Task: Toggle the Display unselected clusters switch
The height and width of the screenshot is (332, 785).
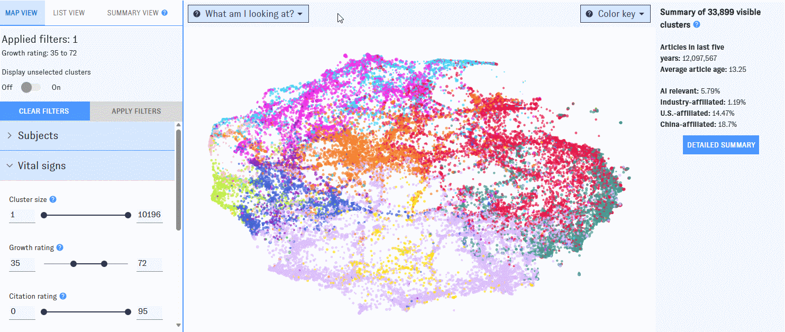Action: point(30,87)
